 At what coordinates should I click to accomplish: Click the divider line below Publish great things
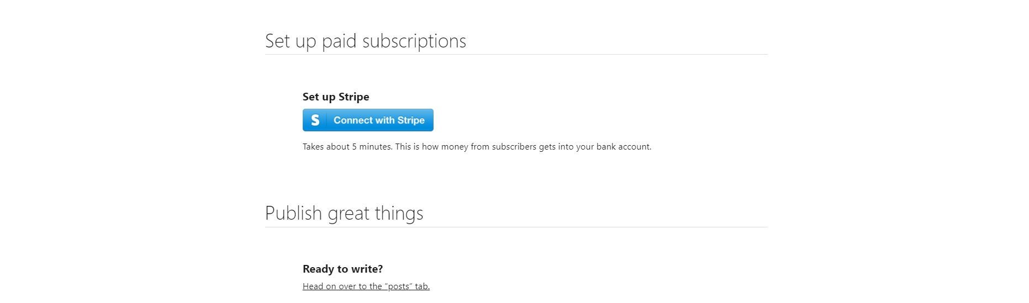tap(516, 227)
